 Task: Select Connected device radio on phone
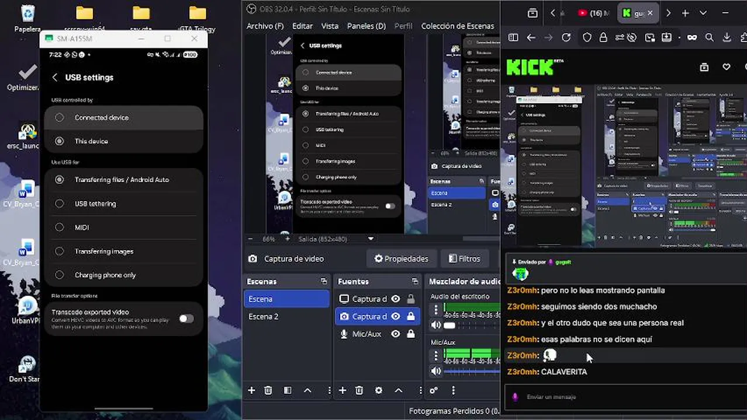(60, 117)
